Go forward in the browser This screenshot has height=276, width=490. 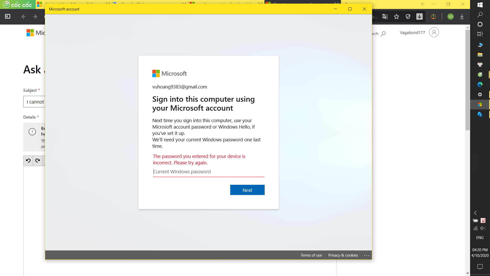tap(35, 17)
